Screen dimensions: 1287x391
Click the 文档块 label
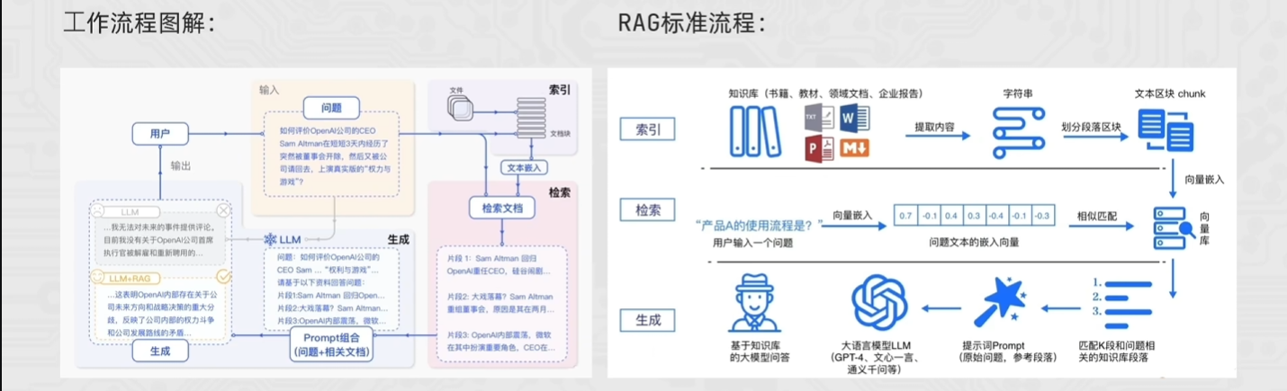click(560, 133)
